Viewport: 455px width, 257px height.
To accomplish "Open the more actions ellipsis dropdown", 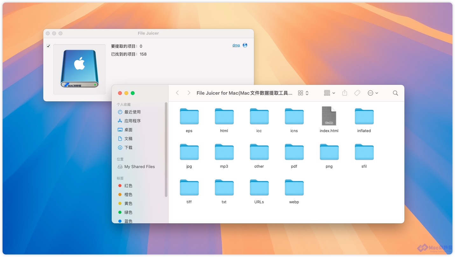I will 373,93.
